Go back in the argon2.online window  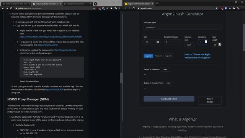(126, 8)
